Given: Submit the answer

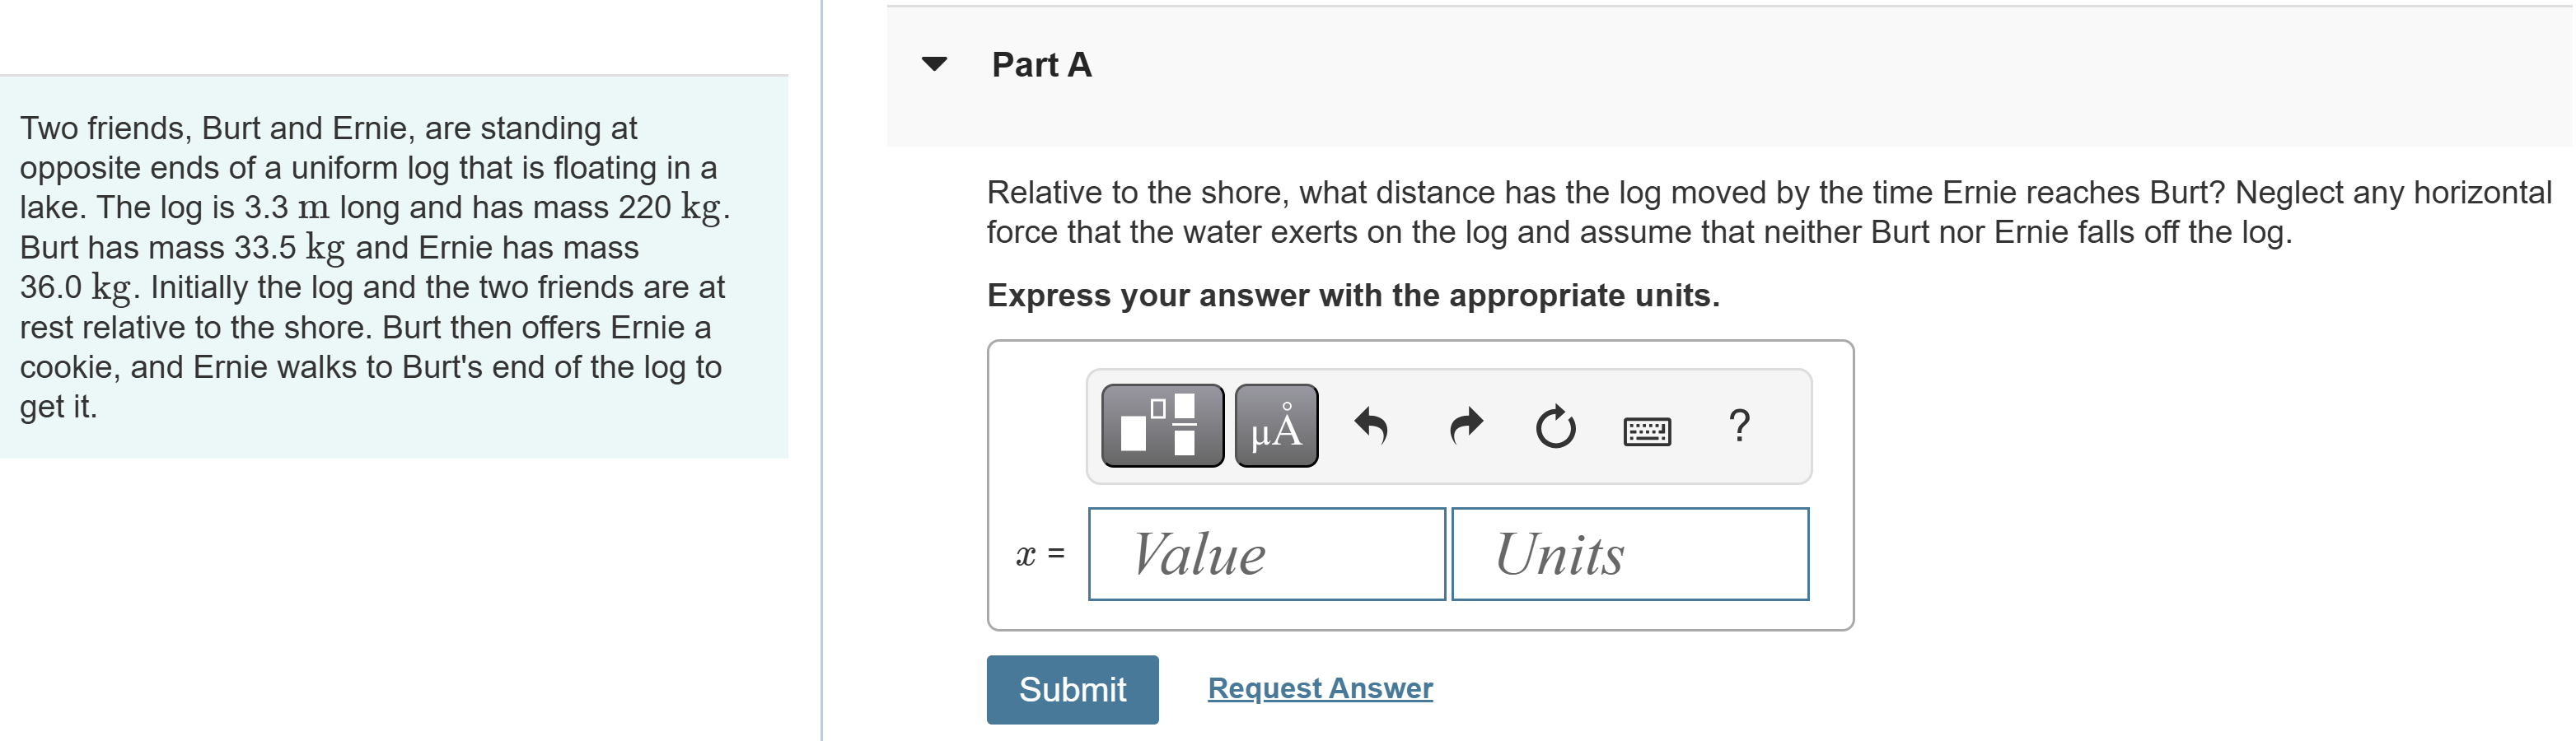Looking at the screenshot, I should [1072, 689].
